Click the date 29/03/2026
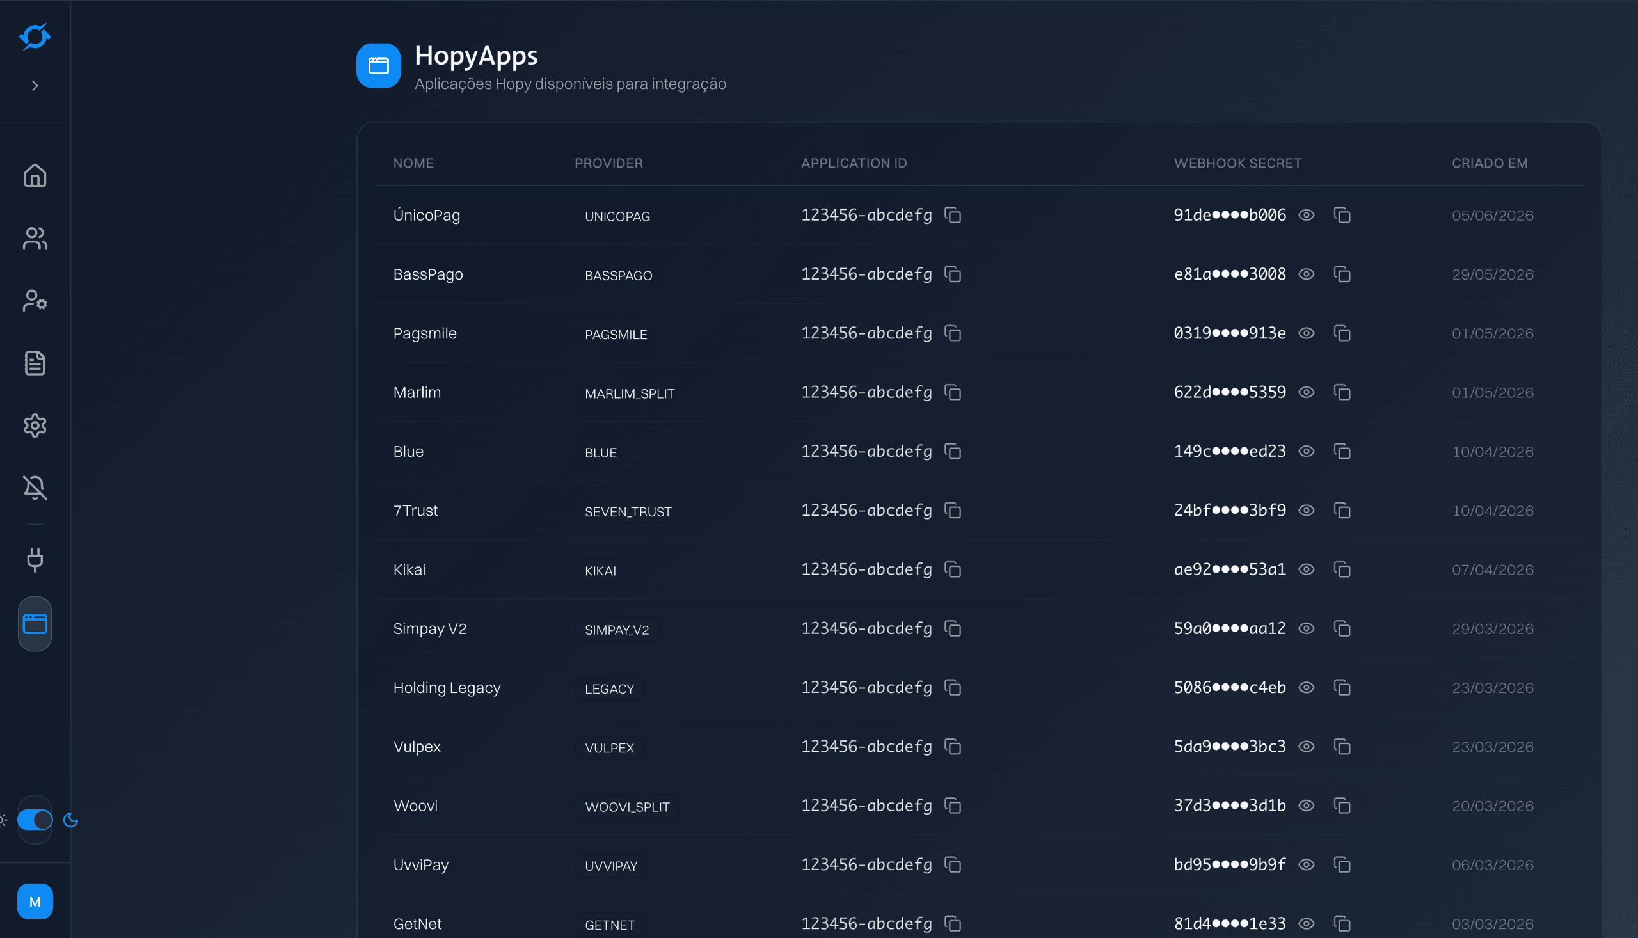This screenshot has height=938, width=1638. (1492, 629)
